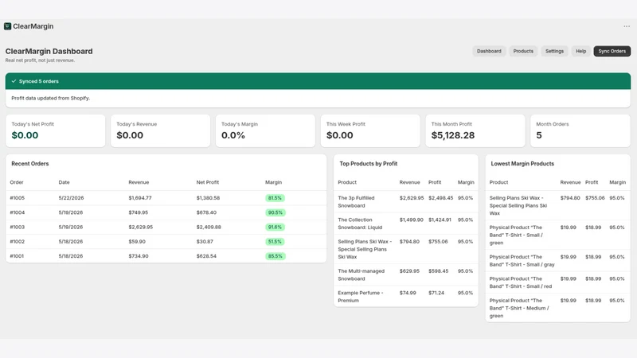Click the Net Profit column header
Image resolution: width=637 pixels, height=358 pixels.
pyautogui.click(x=208, y=182)
